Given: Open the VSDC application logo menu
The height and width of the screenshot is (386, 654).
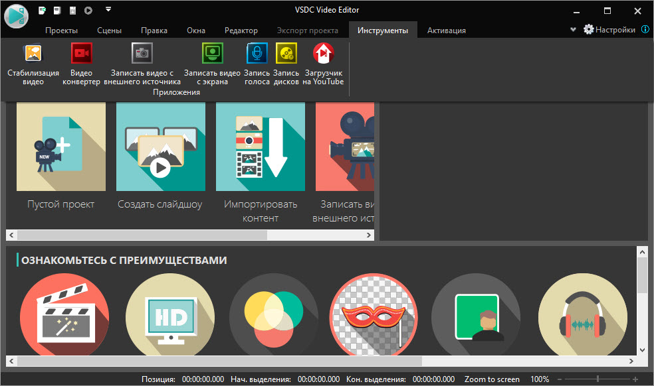Looking at the screenshot, I should (x=16, y=16).
